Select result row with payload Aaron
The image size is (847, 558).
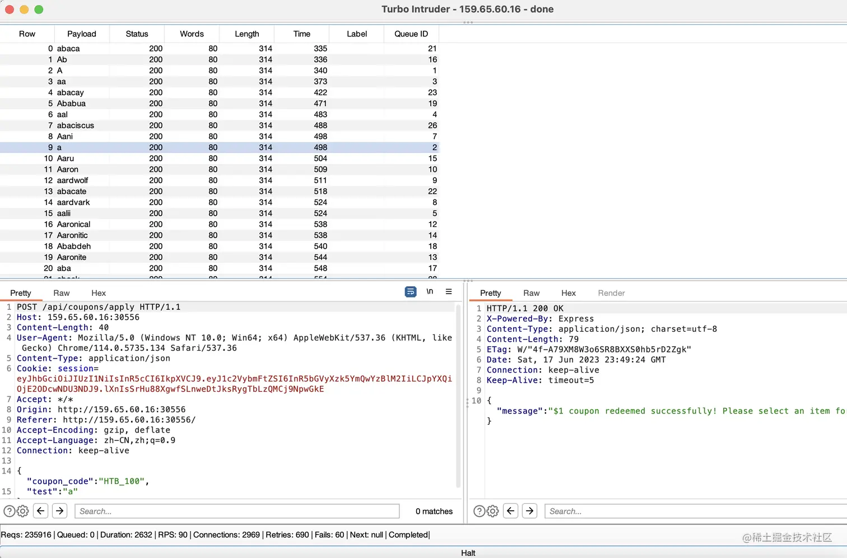(220, 169)
